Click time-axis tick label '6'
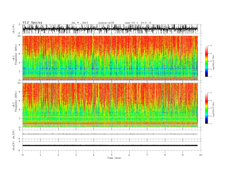This screenshot has height=174, width=226. (x=130, y=155)
